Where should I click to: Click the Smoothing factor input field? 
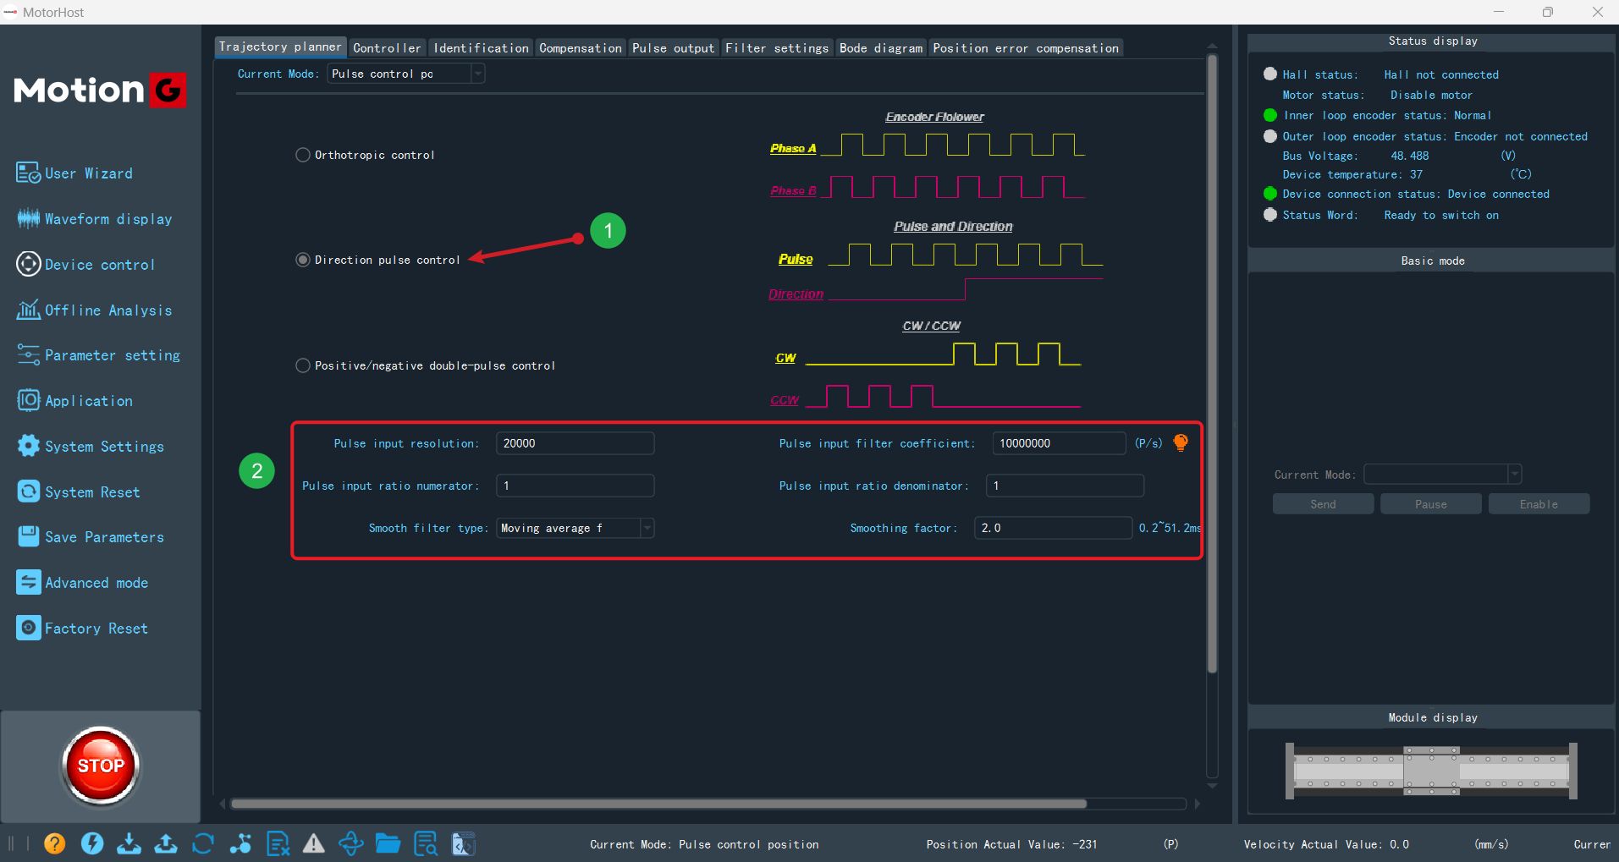coord(1054,528)
